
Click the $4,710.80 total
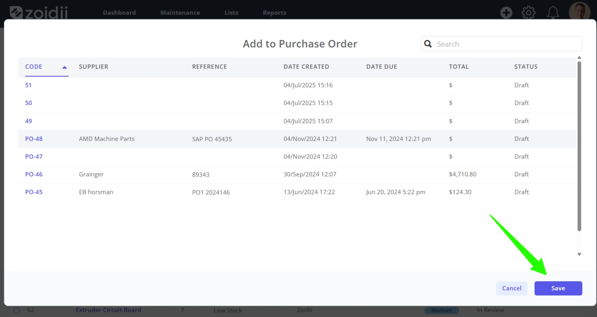tap(463, 174)
